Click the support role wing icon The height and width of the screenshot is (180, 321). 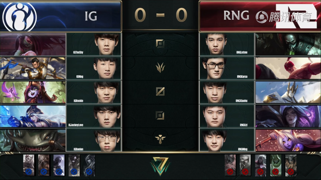[160, 139]
